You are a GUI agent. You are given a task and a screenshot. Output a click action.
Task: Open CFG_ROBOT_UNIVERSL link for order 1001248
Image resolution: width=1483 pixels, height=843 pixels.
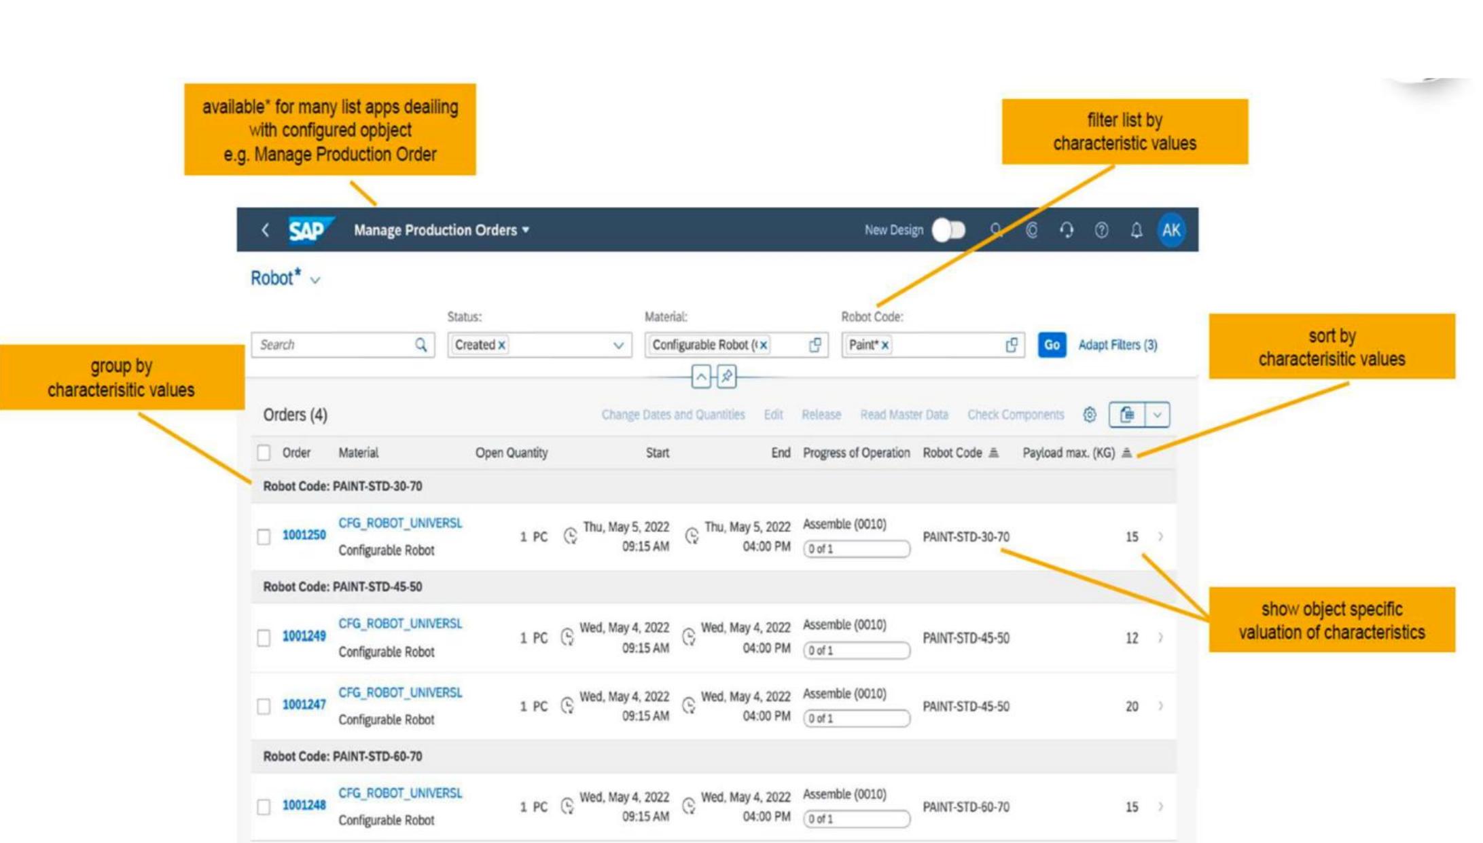tap(400, 793)
